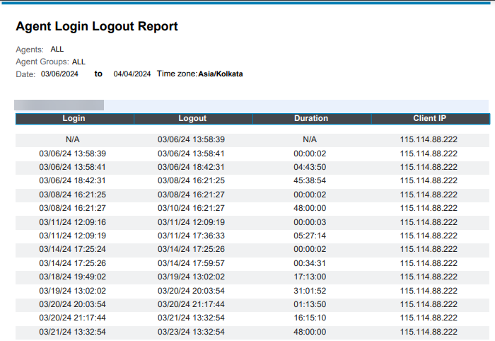This screenshot has height=341, width=495.
Task: Select login time 03/18/24 19:49:02
Action: (x=73, y=277)
